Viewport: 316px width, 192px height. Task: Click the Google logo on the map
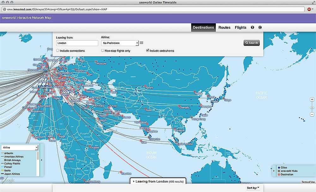(8, 180)
